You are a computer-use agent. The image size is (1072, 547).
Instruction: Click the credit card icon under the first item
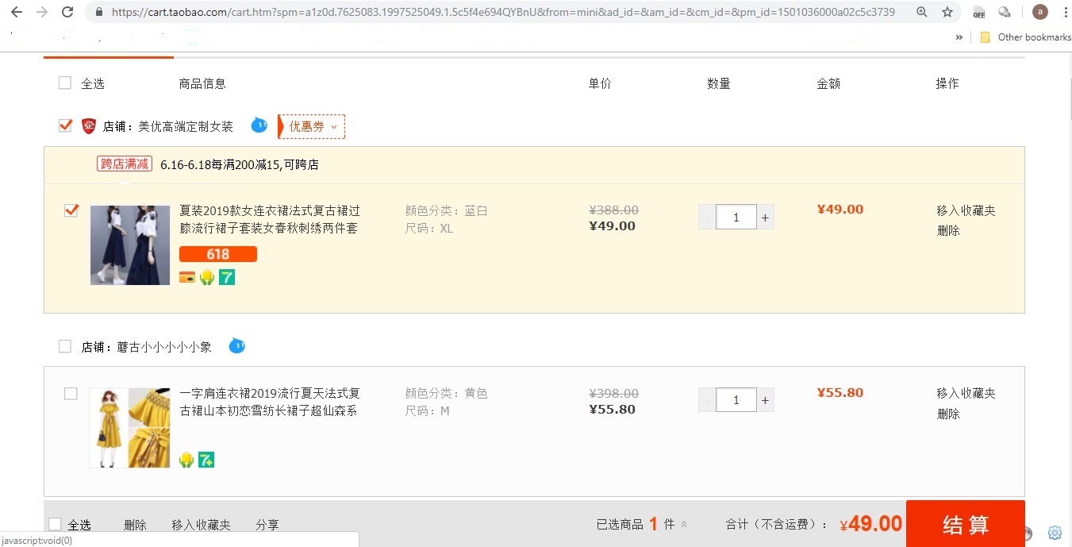coord(187,277)
